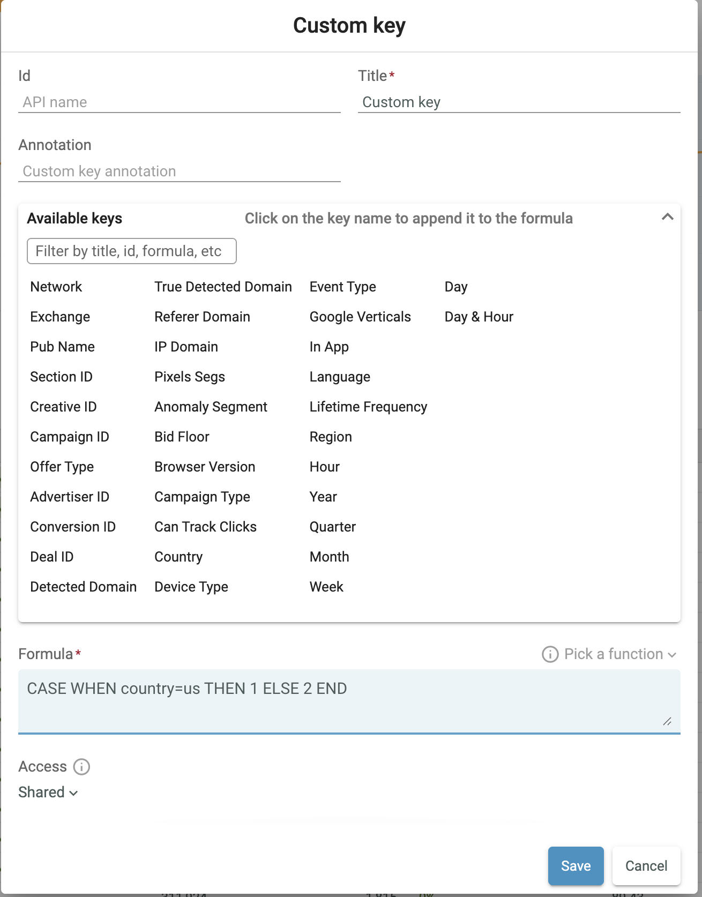Append the Country key to the formula
Screen dimensions: 702x897
click(178, 557)
